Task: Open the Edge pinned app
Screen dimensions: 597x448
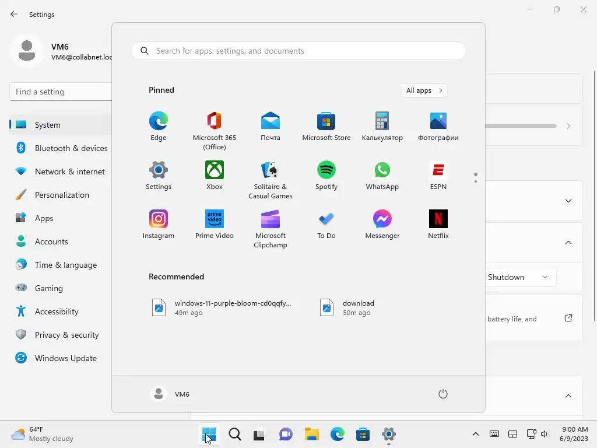Action: (159, 127)
